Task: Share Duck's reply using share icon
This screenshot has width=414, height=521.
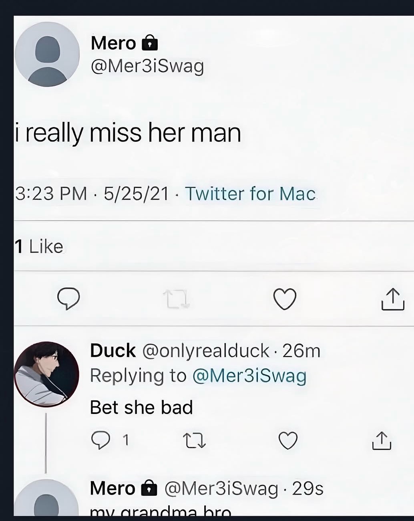Action: coord(382,440)
